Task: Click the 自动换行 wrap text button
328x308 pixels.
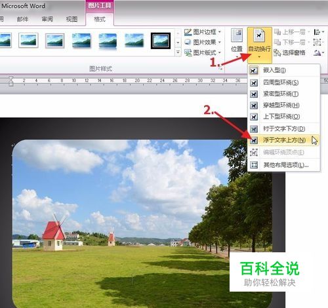Action: click(259, 45)
